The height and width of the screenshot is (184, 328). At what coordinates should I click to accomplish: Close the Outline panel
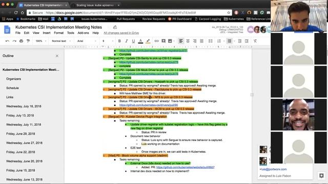click(57, 56)
